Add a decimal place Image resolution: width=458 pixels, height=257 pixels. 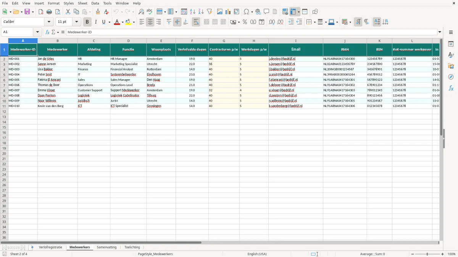click(x=272, y=22)
